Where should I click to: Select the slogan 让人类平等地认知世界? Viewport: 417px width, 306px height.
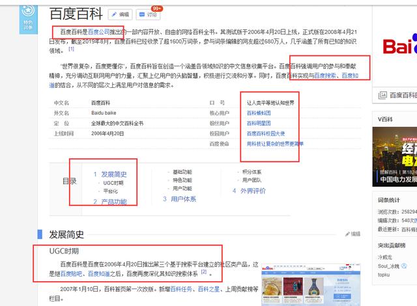tap(270, 103)
